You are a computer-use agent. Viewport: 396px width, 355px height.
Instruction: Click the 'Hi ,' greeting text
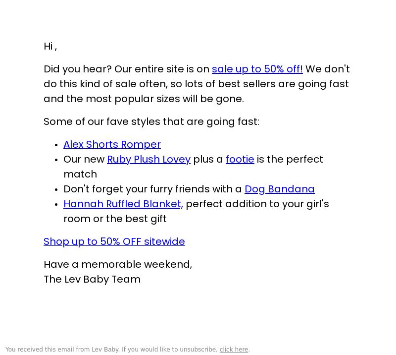[50, 47]
